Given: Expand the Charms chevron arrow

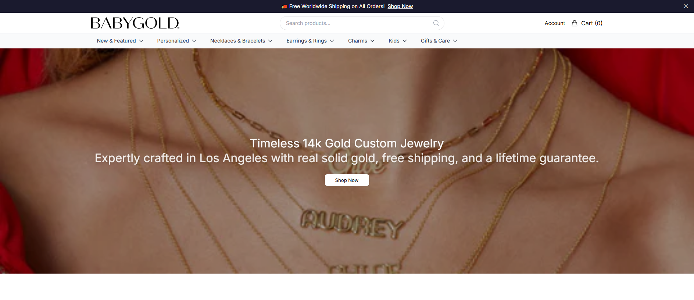Looking at the screenshot, I should pos(372,41).
